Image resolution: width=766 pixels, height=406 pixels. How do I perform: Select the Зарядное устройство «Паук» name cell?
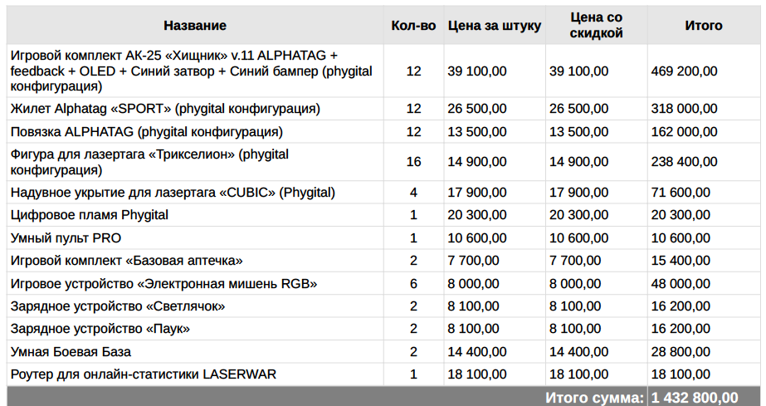[x=100, y=329]
